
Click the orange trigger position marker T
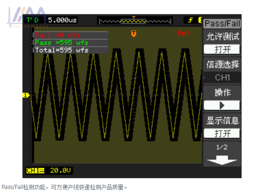pos(133,33)
